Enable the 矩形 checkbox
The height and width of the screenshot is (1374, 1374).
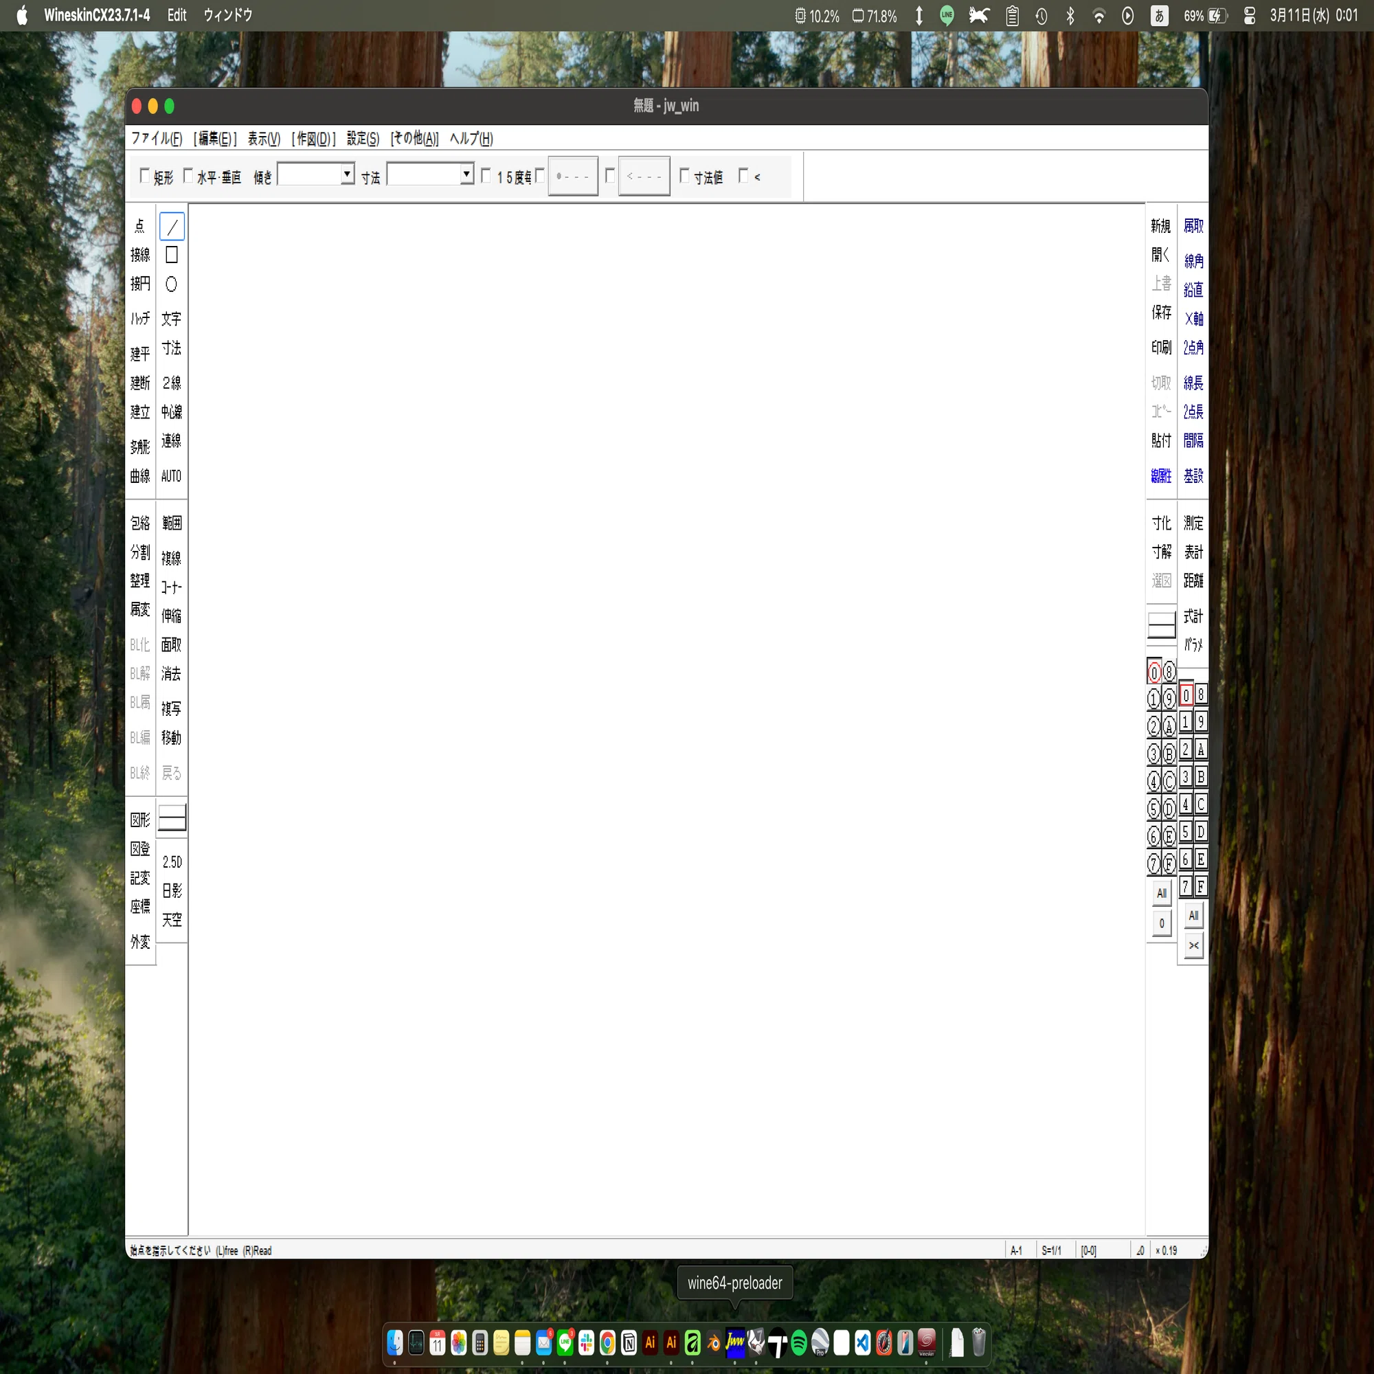[x=145, y=176]
